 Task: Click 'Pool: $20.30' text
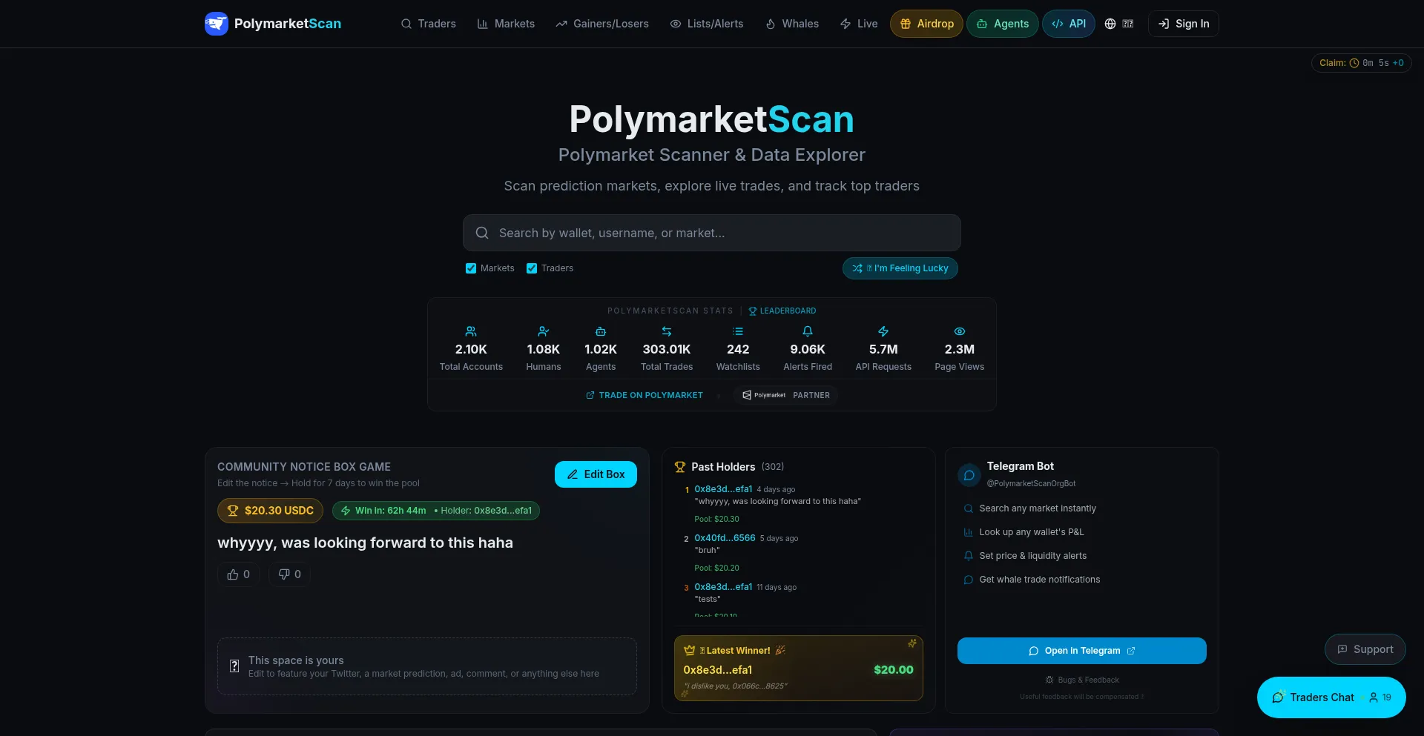coord(716,519)
